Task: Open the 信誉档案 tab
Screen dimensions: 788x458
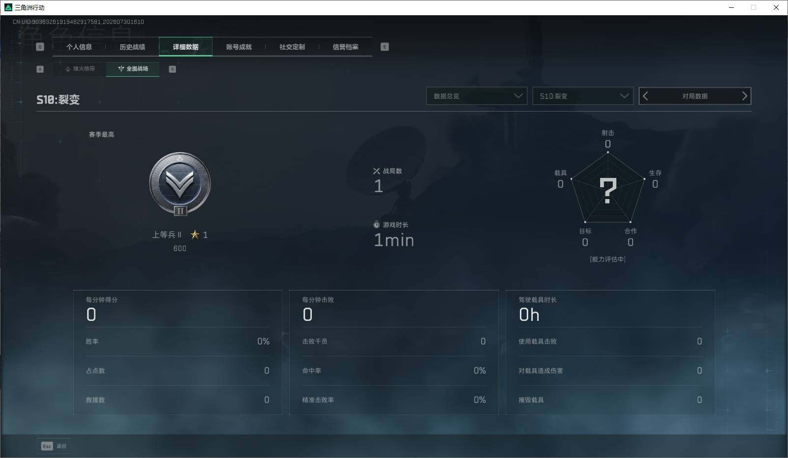Action: 345,47
